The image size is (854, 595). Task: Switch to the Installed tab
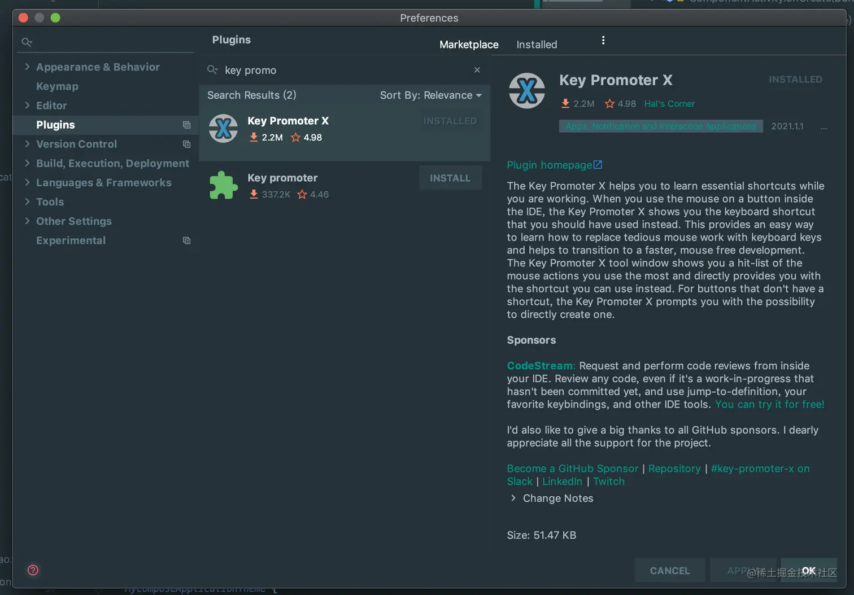[537, 44]
